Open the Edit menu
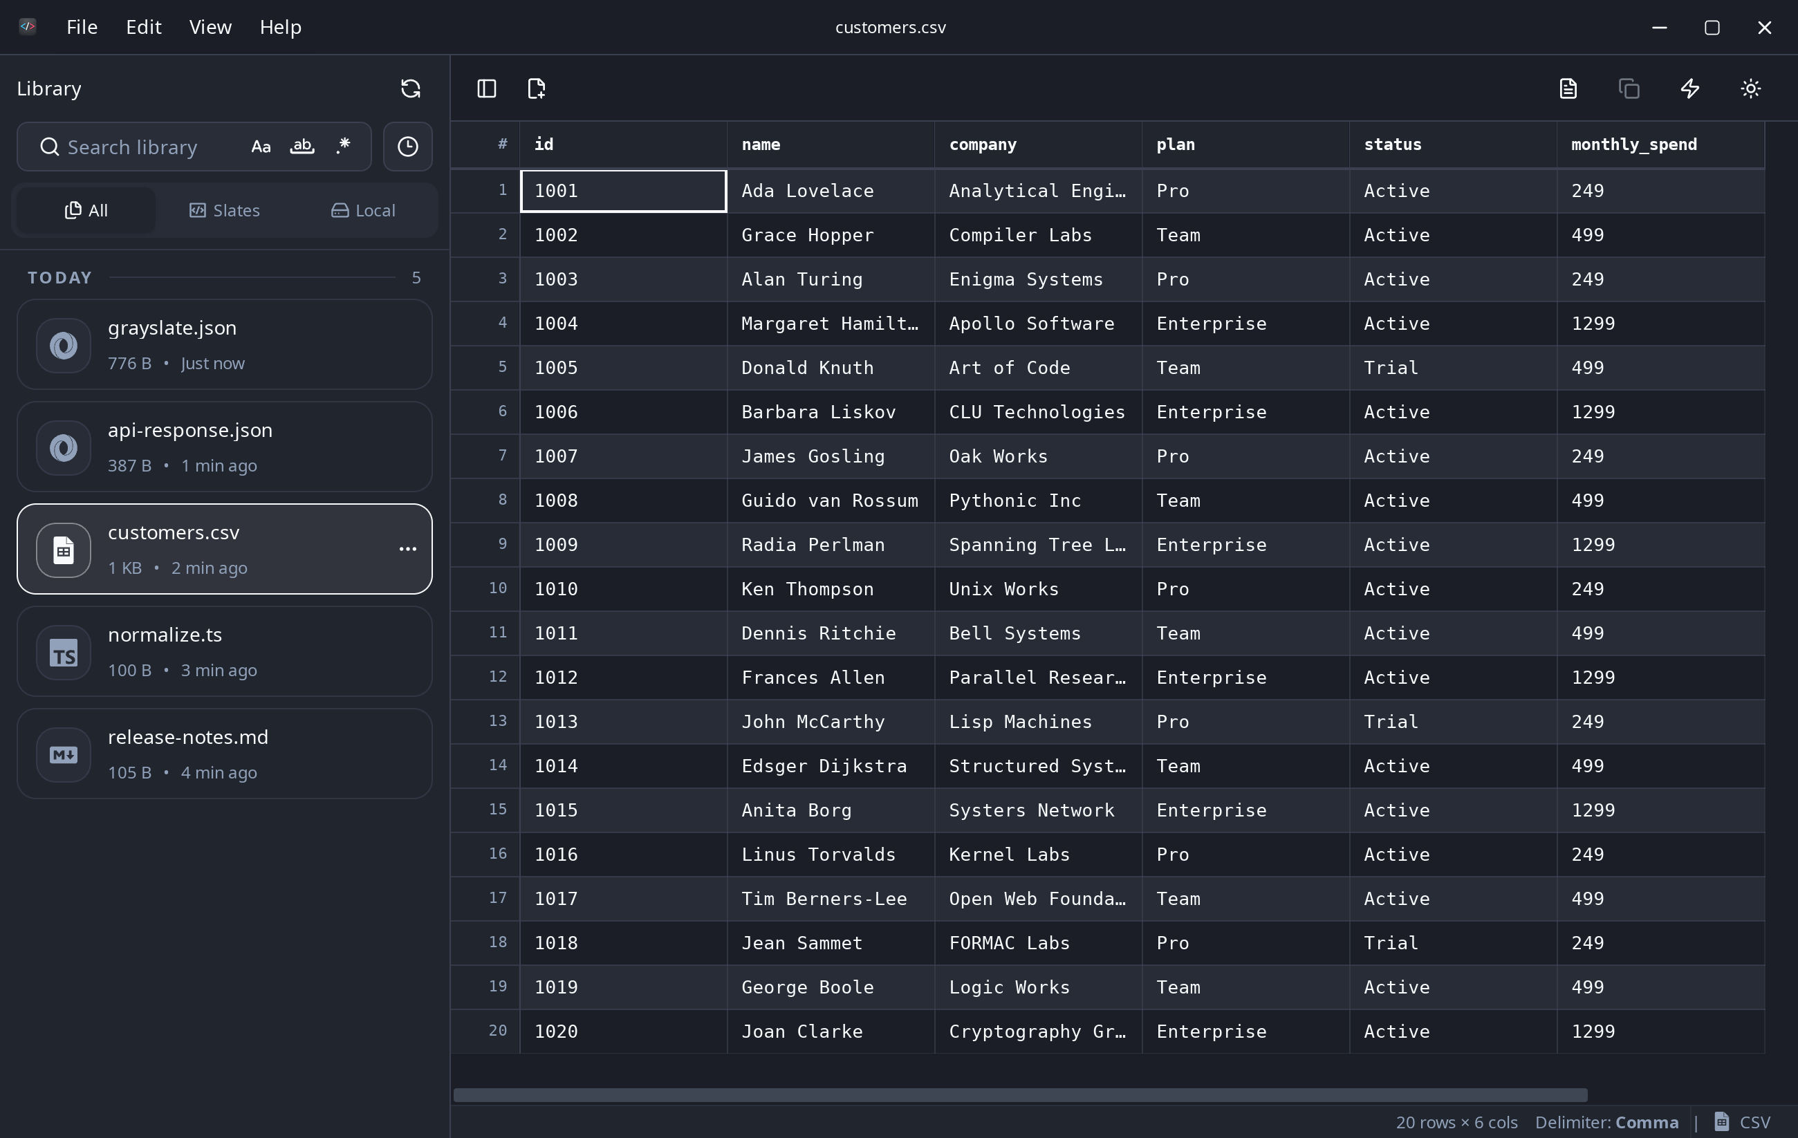The height and width of the screenshot is (1138, 1798). coord(143,27)
